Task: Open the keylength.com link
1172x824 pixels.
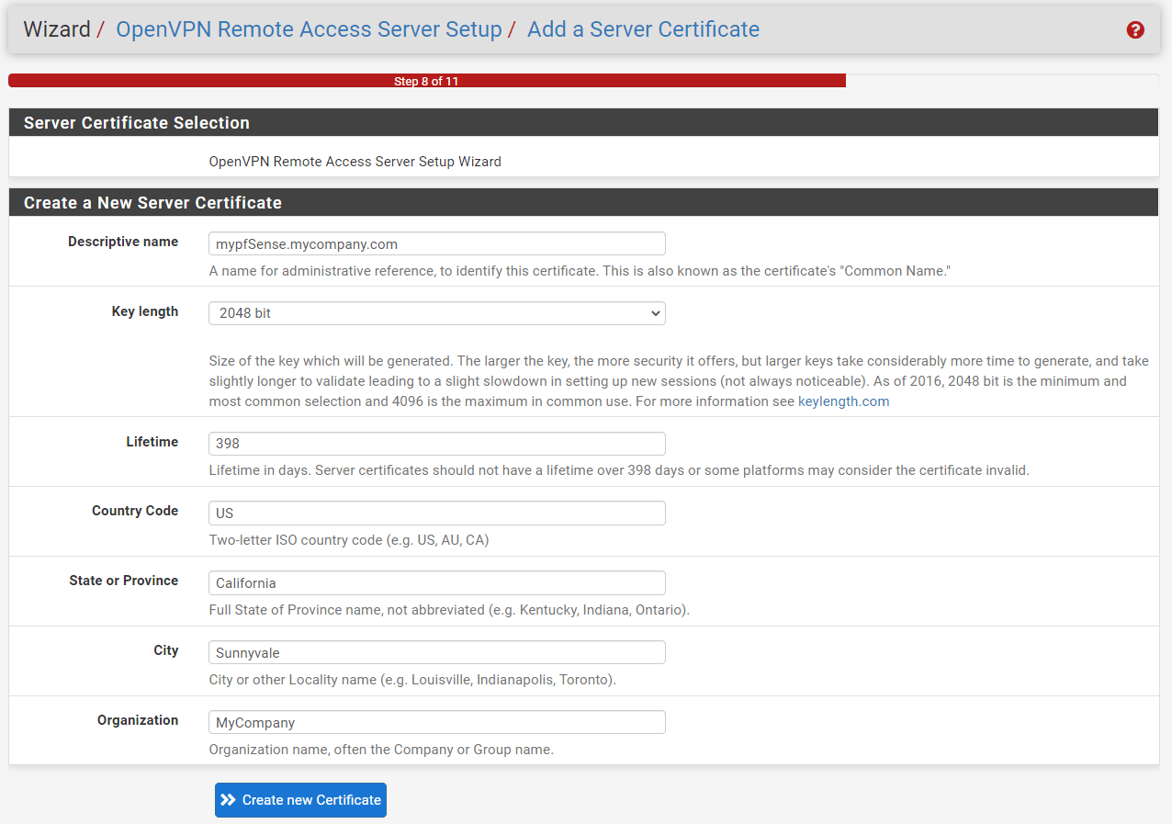Action: [843, 401]
